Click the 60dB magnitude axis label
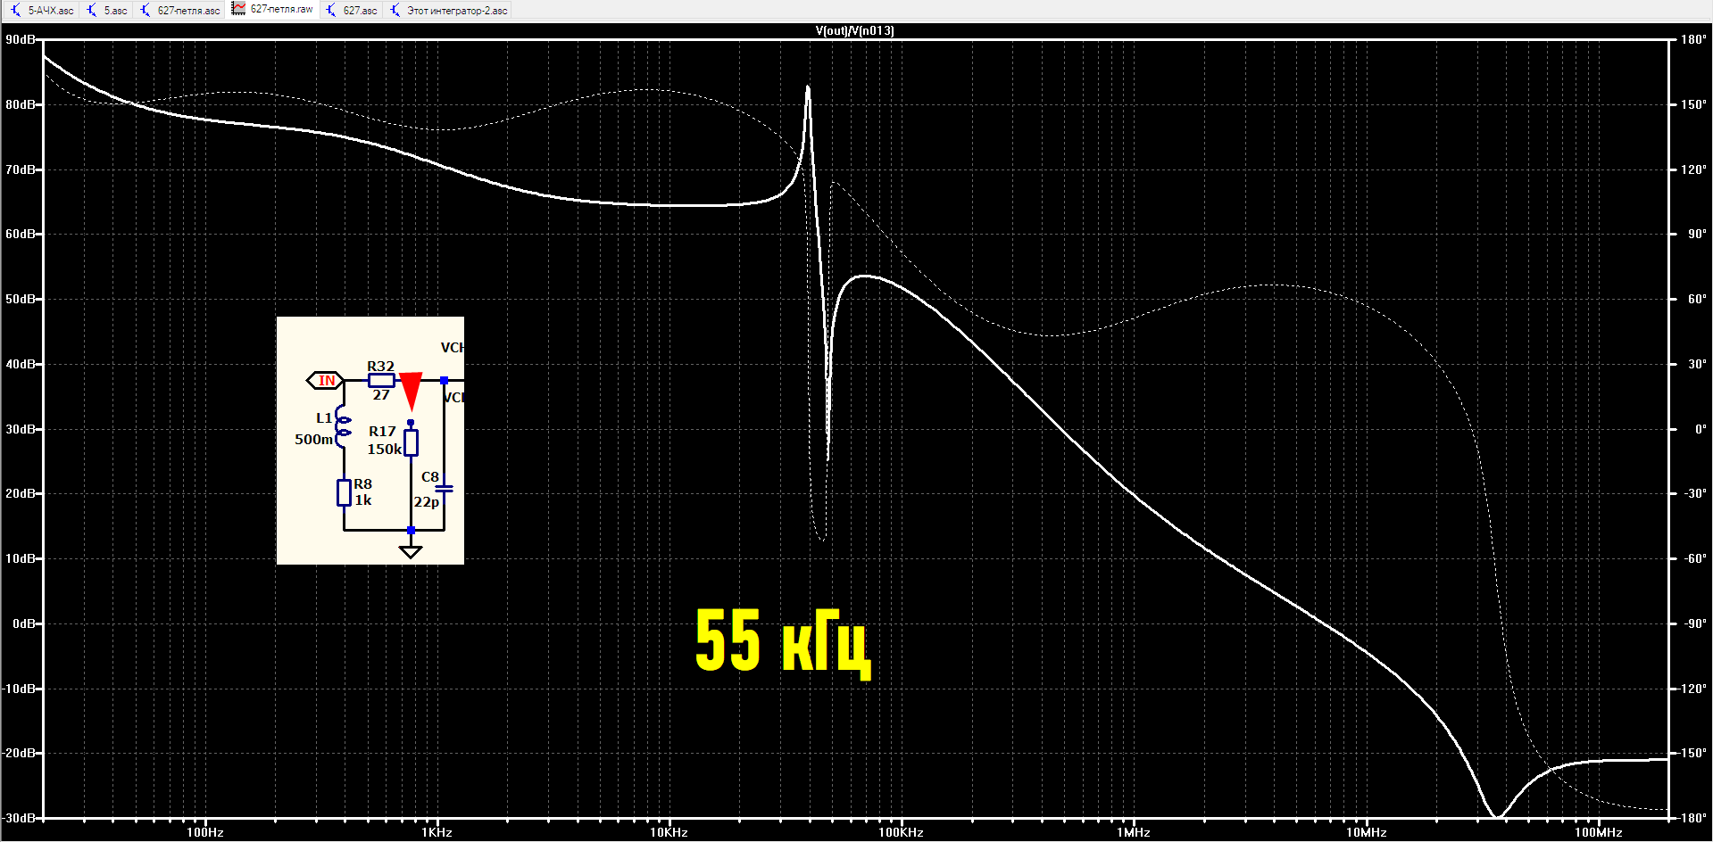Viewport: 1713px width, 842px height. [21, 235]
